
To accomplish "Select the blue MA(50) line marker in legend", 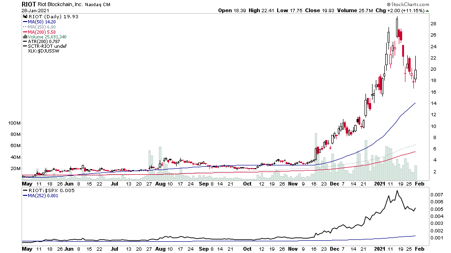I will point(25,22).
